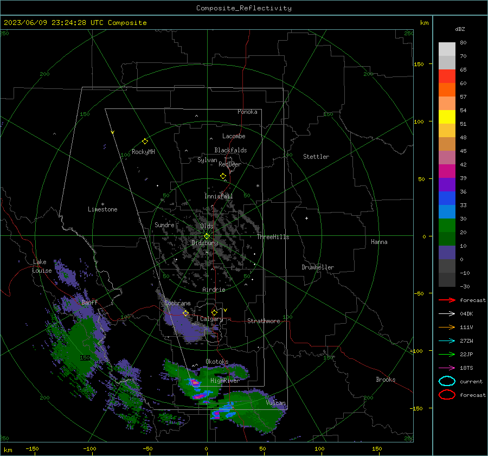Click the red forecast arrow legend icon

pyautogui.click(x=447, y=300)
